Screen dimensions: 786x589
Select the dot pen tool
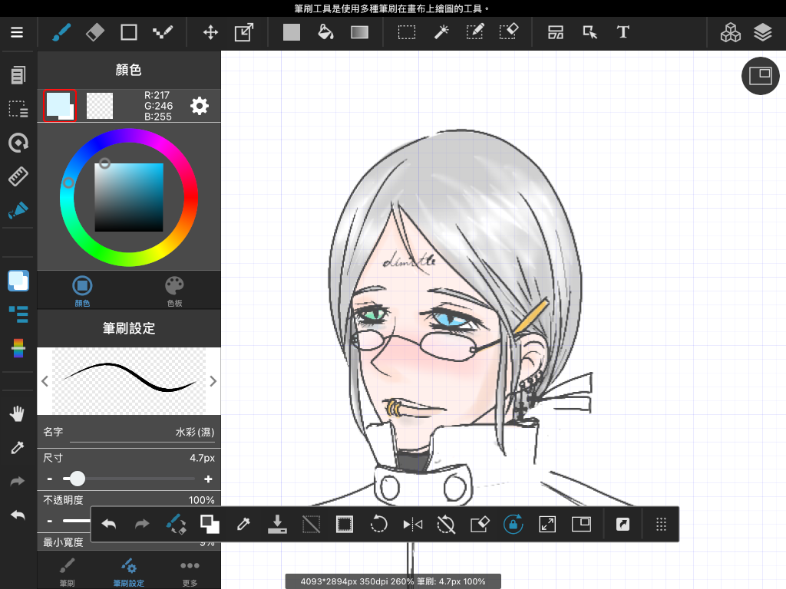tap(163, 32)
